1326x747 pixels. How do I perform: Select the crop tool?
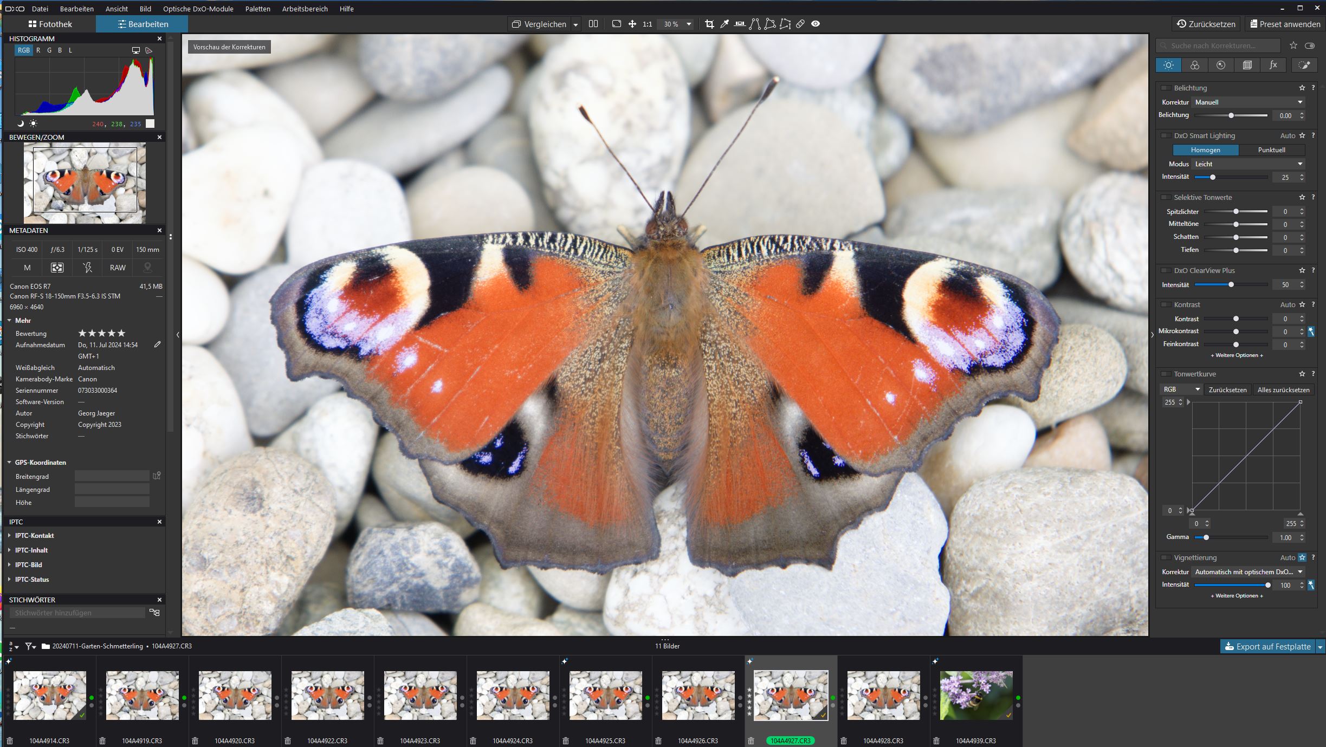pyautogui.click(x=709, y=24)
